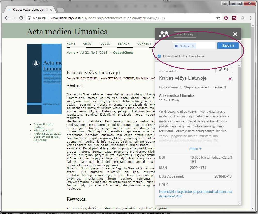Open Chrome's three-dot menu
Viewport: 258px width, 214px height.
pyautogui.click(x=250, y=18)
